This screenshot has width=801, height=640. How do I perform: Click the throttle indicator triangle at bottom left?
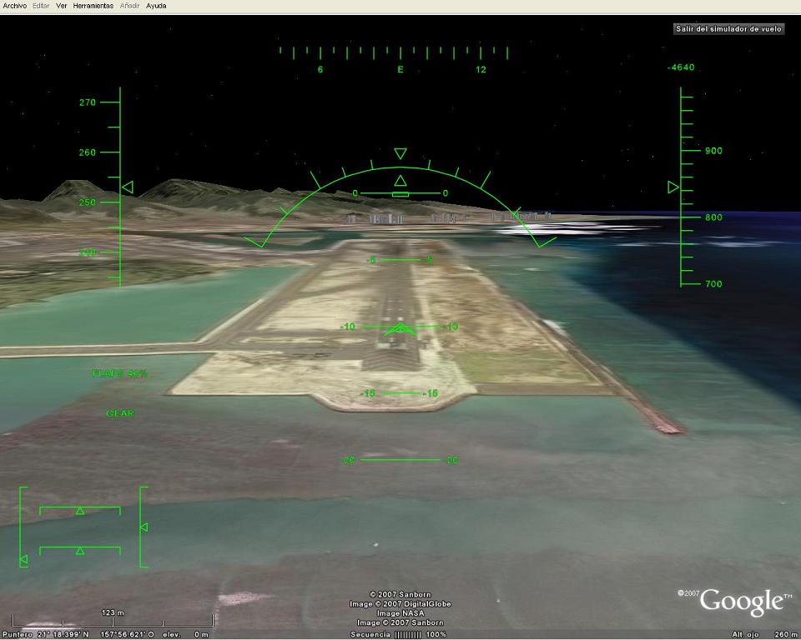pos(23,560)
